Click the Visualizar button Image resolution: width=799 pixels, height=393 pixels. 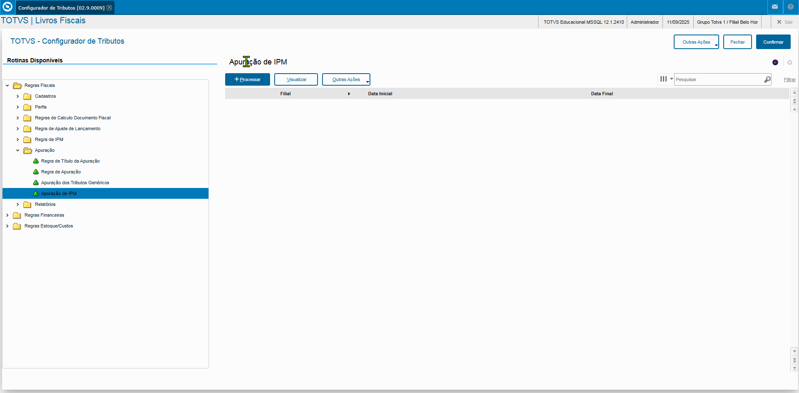coord(296,79)
